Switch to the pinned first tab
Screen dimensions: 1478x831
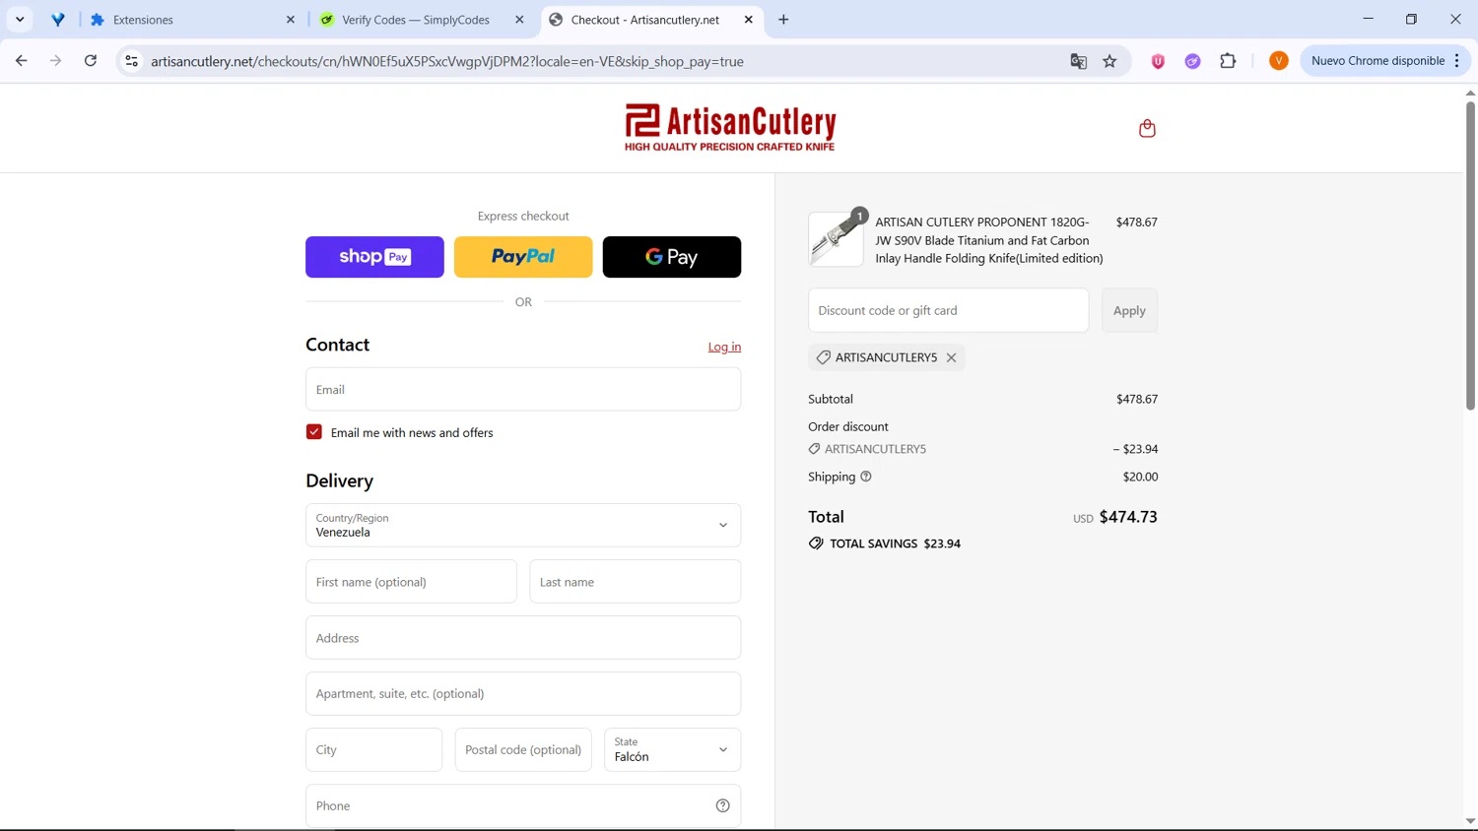(58, 20)
